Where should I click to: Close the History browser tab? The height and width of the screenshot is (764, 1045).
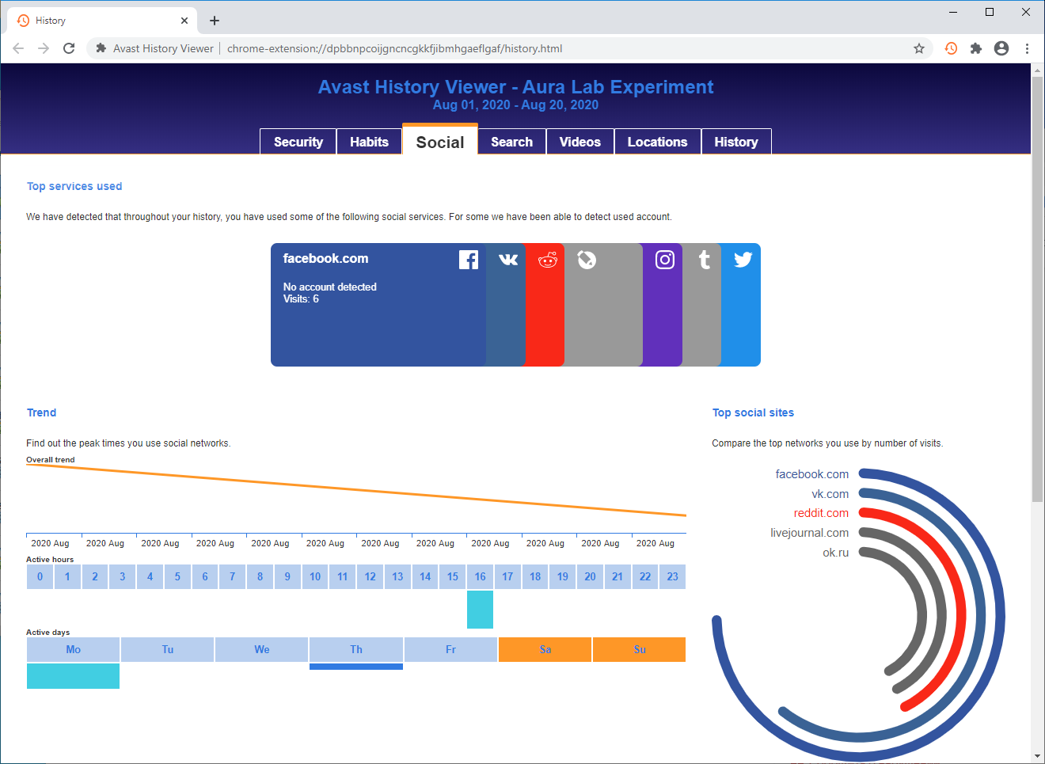click(x=184, y=21)
